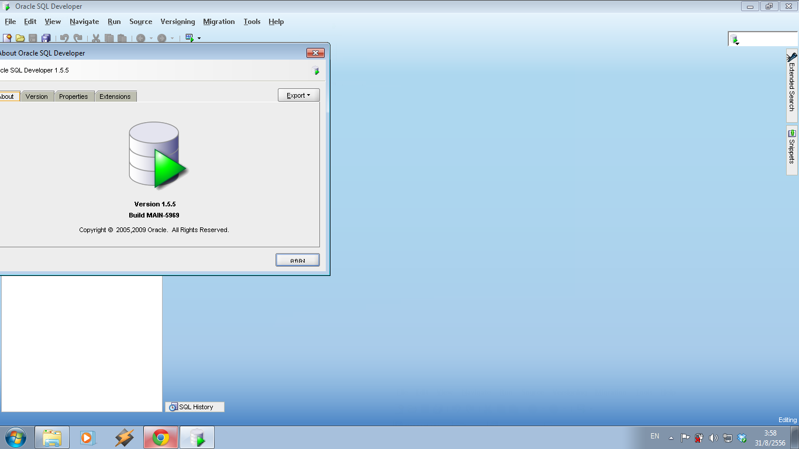
Task: Open the Source menu
Action: click(x=140, y=22)
